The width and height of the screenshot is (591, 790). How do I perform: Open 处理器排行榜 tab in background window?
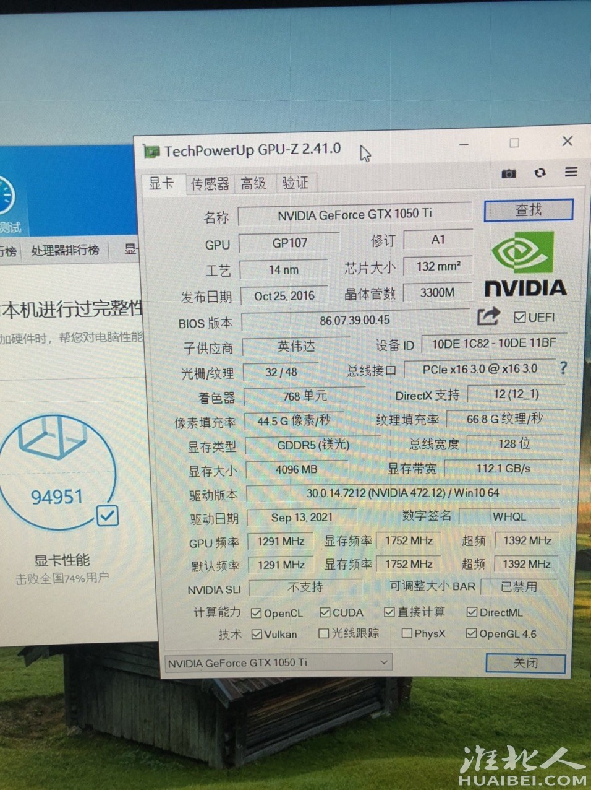pyautogui.click(x=65, y=250)
